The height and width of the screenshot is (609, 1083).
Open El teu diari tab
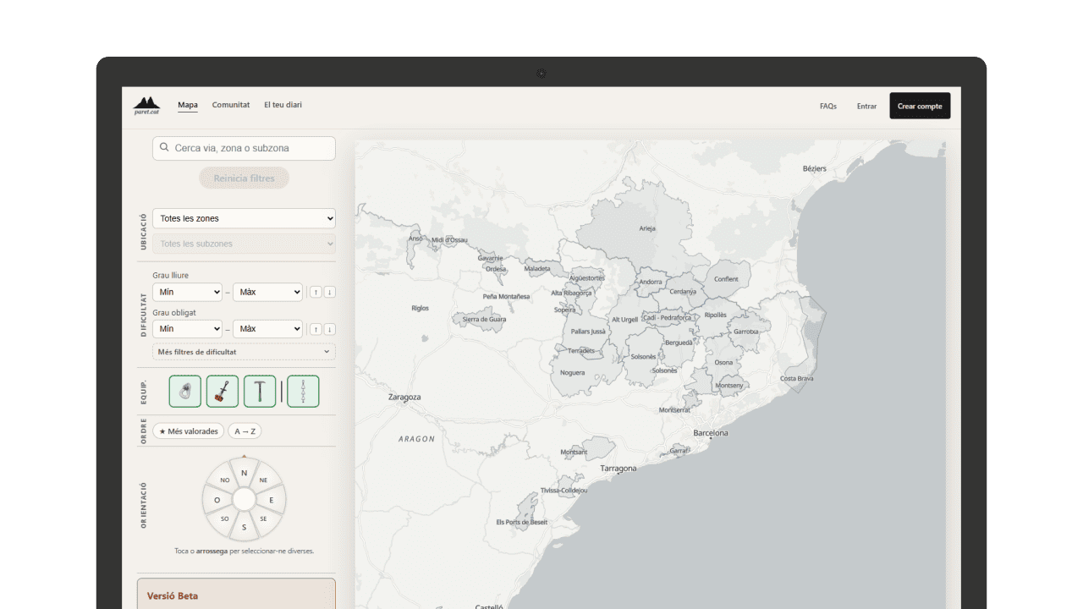tap(283, 105)
